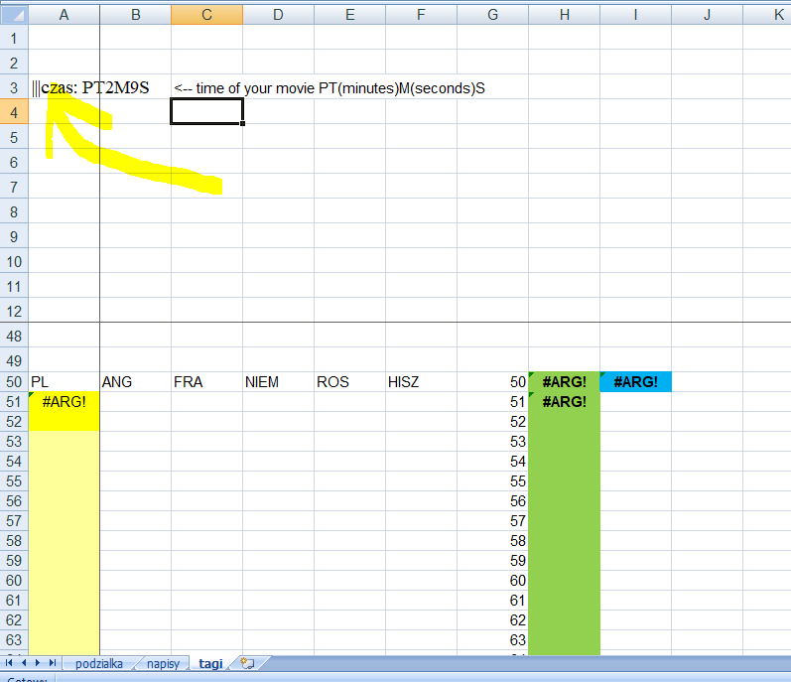Viewport: 791px width, 682px height.
Task: Click the HISZ language header cell
Action: point(421,382)
